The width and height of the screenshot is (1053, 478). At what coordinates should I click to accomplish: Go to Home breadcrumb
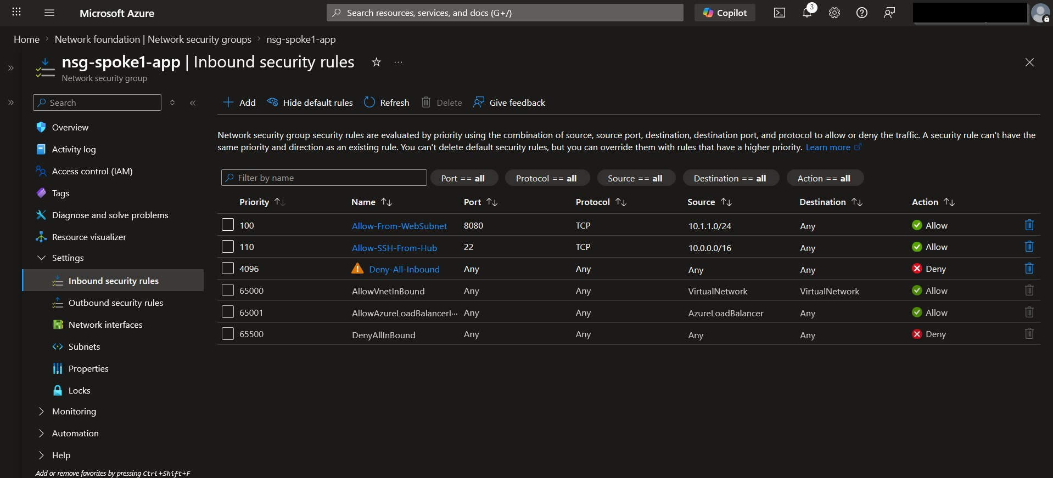[26, 39]
